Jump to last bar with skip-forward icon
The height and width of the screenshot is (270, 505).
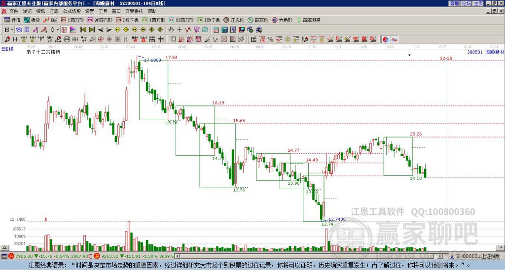tap(92, 30)
